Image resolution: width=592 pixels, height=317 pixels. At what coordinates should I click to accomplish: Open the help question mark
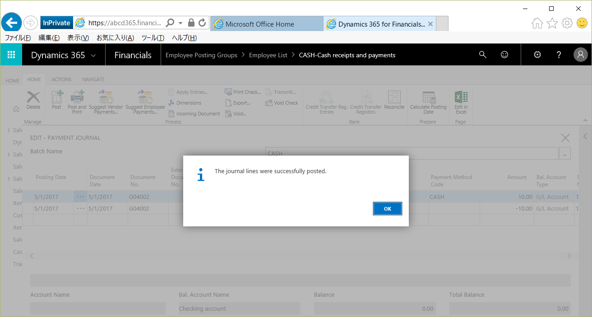(x=559, y=55)
